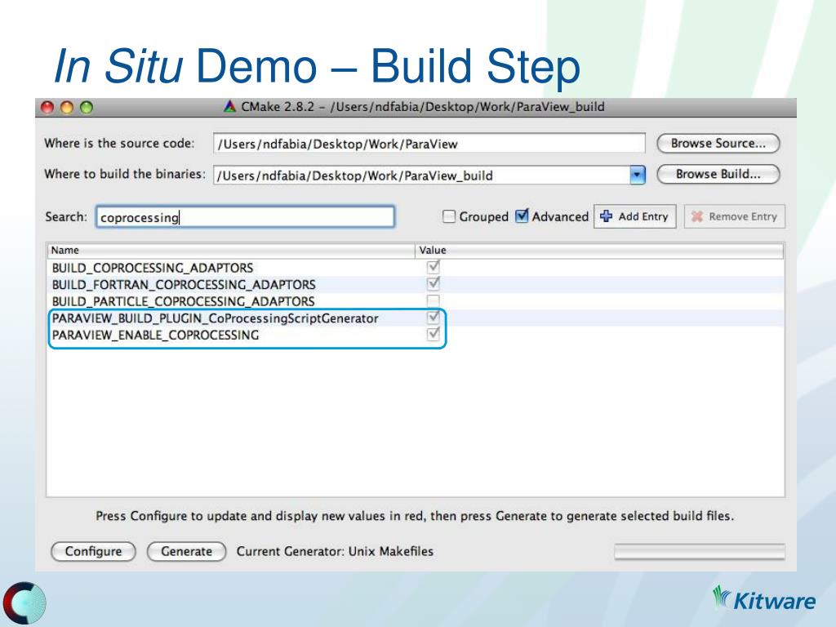Untick the Advanced checkbox

point(522,216)
